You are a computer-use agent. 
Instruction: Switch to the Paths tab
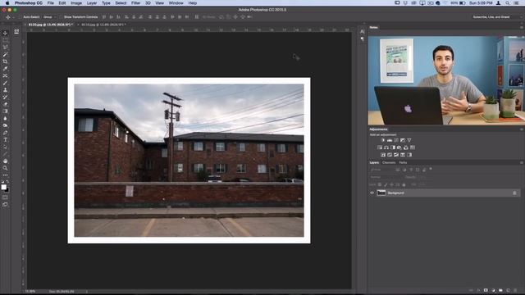click(403, 162)
